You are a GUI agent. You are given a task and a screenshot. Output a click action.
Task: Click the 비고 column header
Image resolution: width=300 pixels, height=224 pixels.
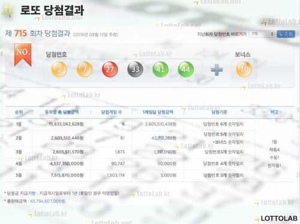coord(274,112)
